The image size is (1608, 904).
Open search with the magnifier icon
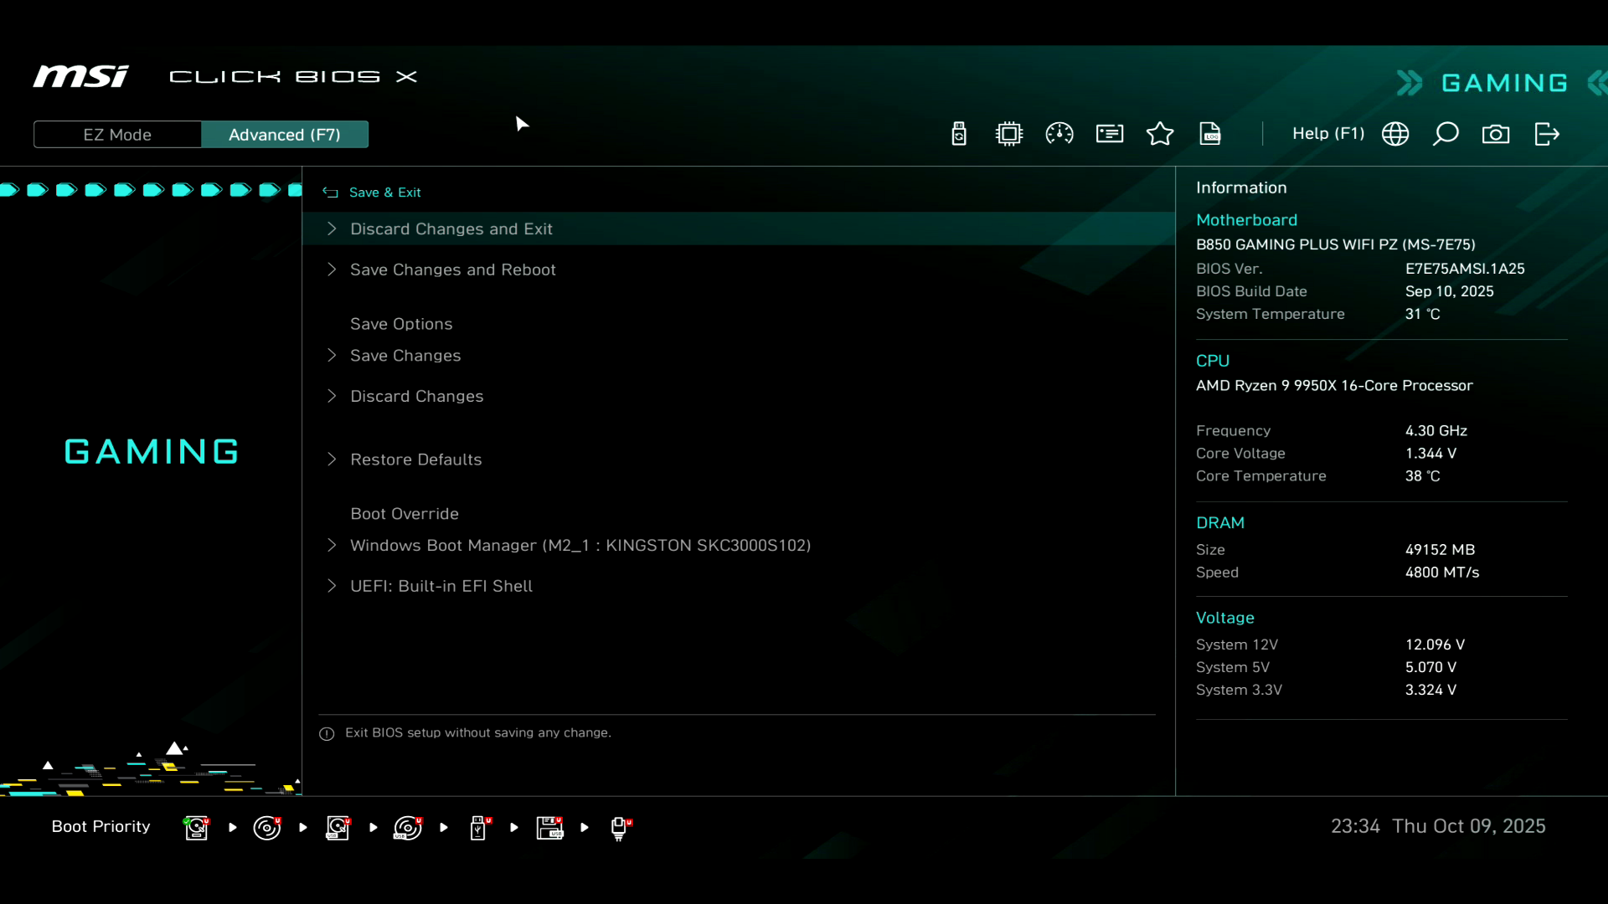click(x=1446, y=134)
